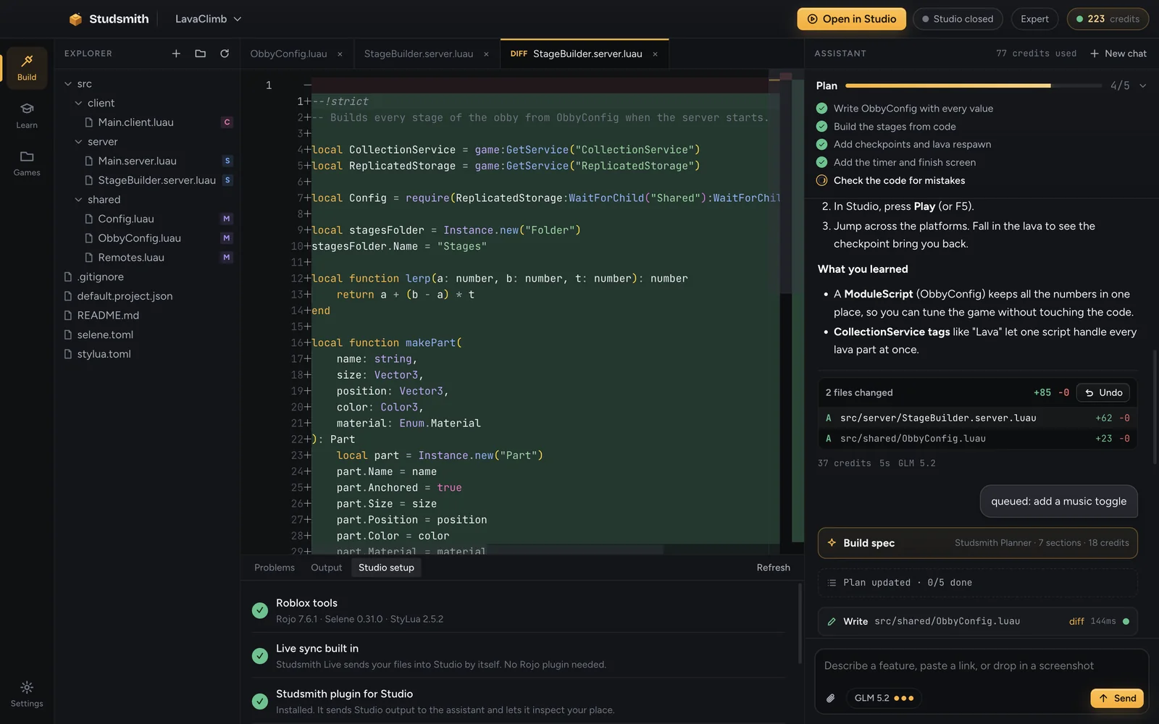Viewport: 1159px width, 724px height.
Task: Toggle the Add checkpoints and lava respawn checkmark
Action: click(821, 144)
